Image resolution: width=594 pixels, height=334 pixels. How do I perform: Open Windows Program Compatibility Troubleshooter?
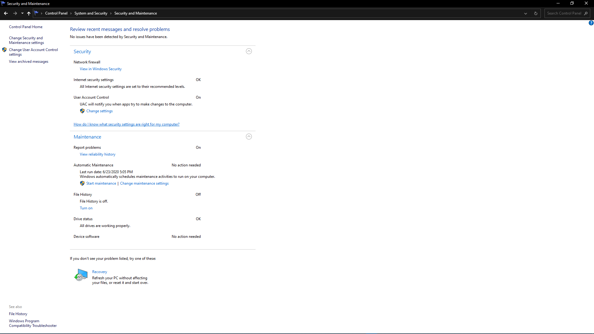click(33, 323)
